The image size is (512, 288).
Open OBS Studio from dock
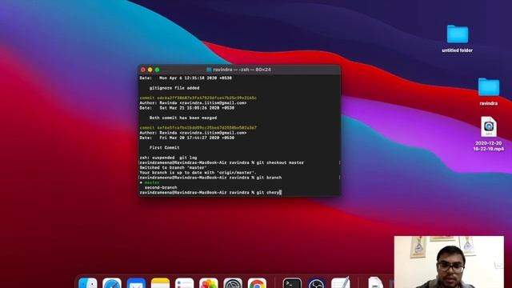(x=317, y=283)
